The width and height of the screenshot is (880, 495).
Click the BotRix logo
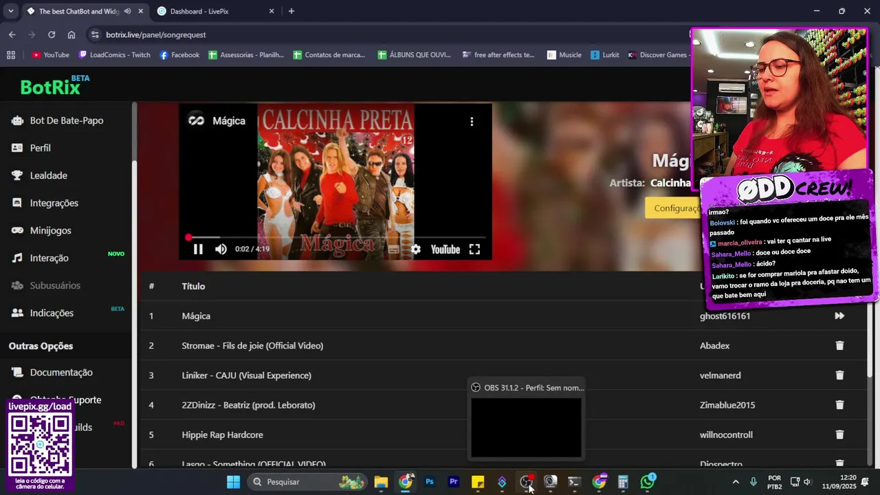pos(55,86)
